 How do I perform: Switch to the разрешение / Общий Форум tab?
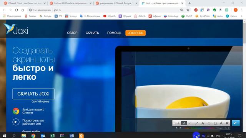(116, 3)
